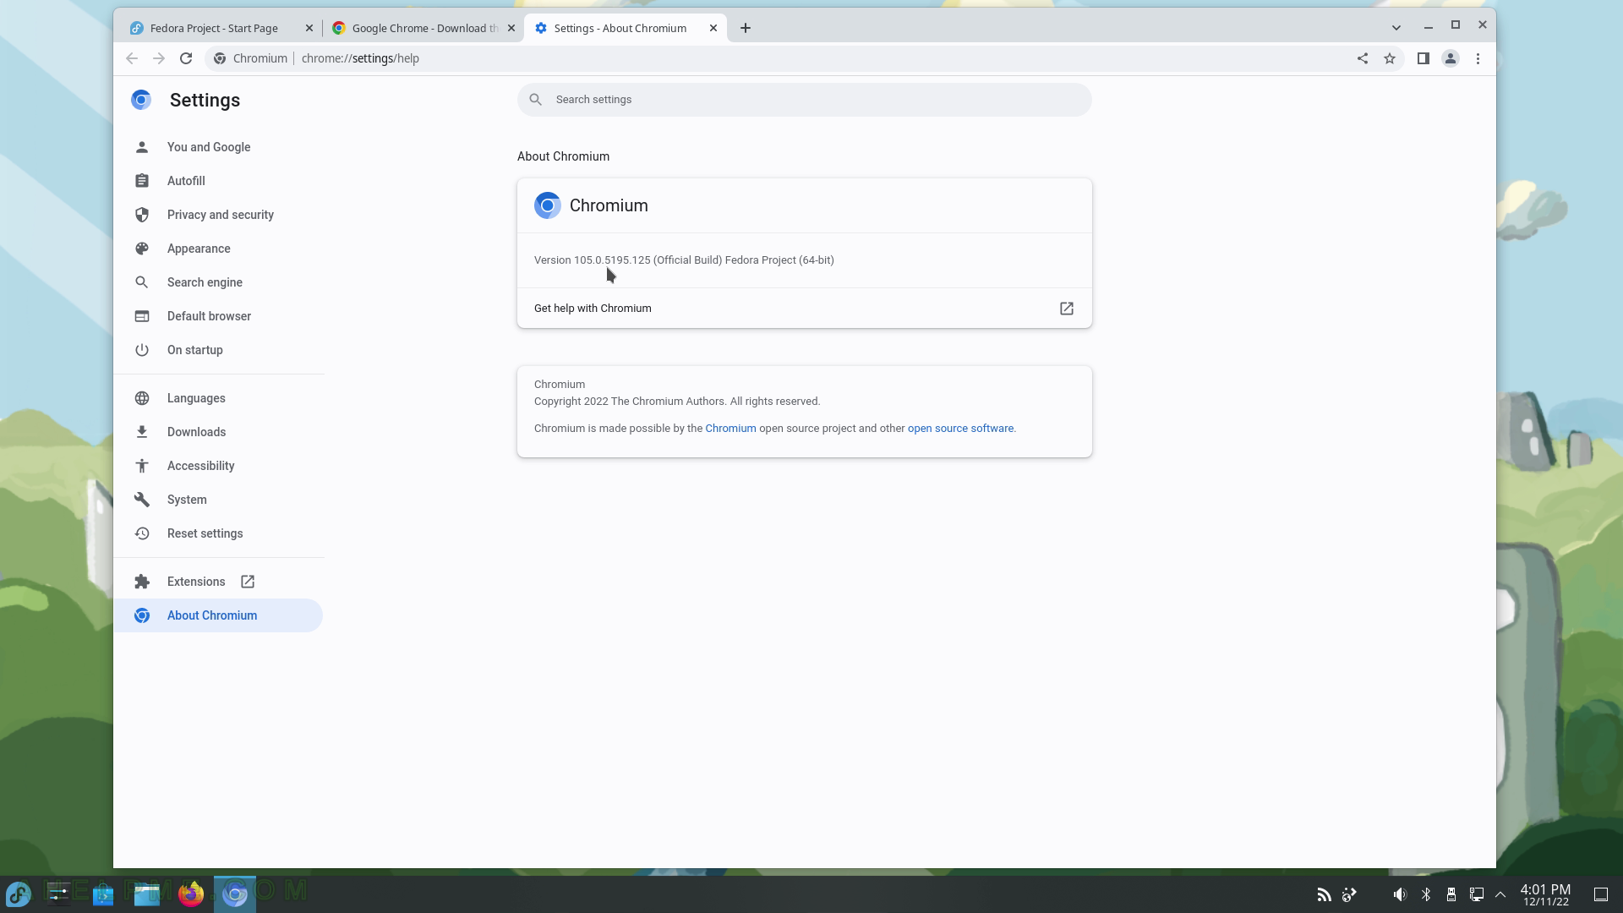Open a new tab with plus button

[x=745, y=28]
